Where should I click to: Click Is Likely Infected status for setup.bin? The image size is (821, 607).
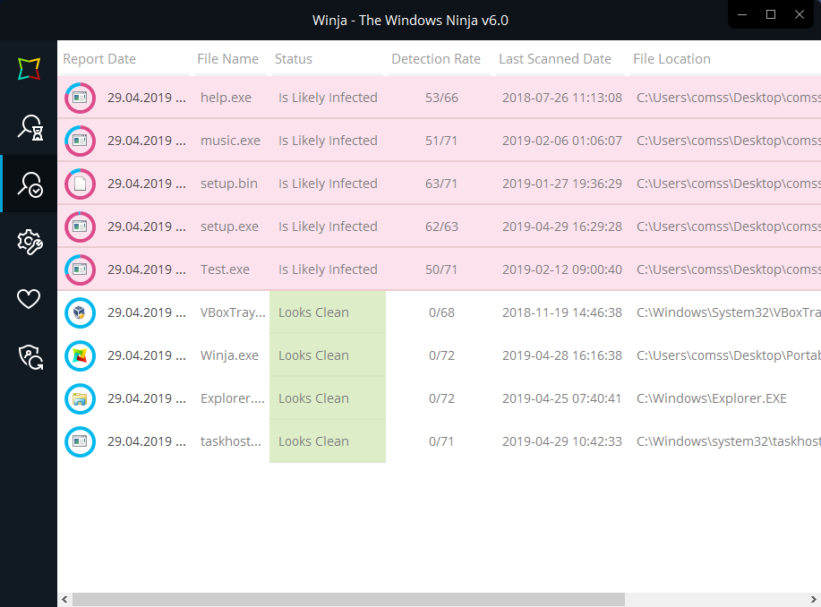tap(328, 184)
